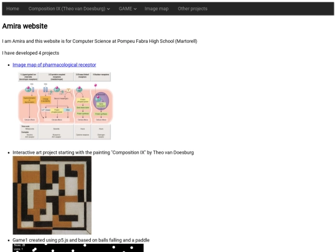The image size is (336, 252).
Task: Click the Game1 created using p5.js text
Action: (81, 240)
